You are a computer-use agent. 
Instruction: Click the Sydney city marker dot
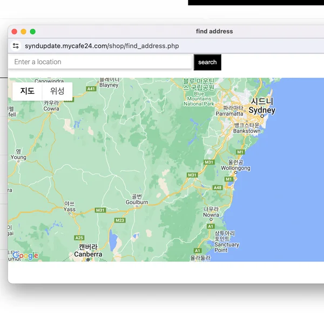pos(262,116)
